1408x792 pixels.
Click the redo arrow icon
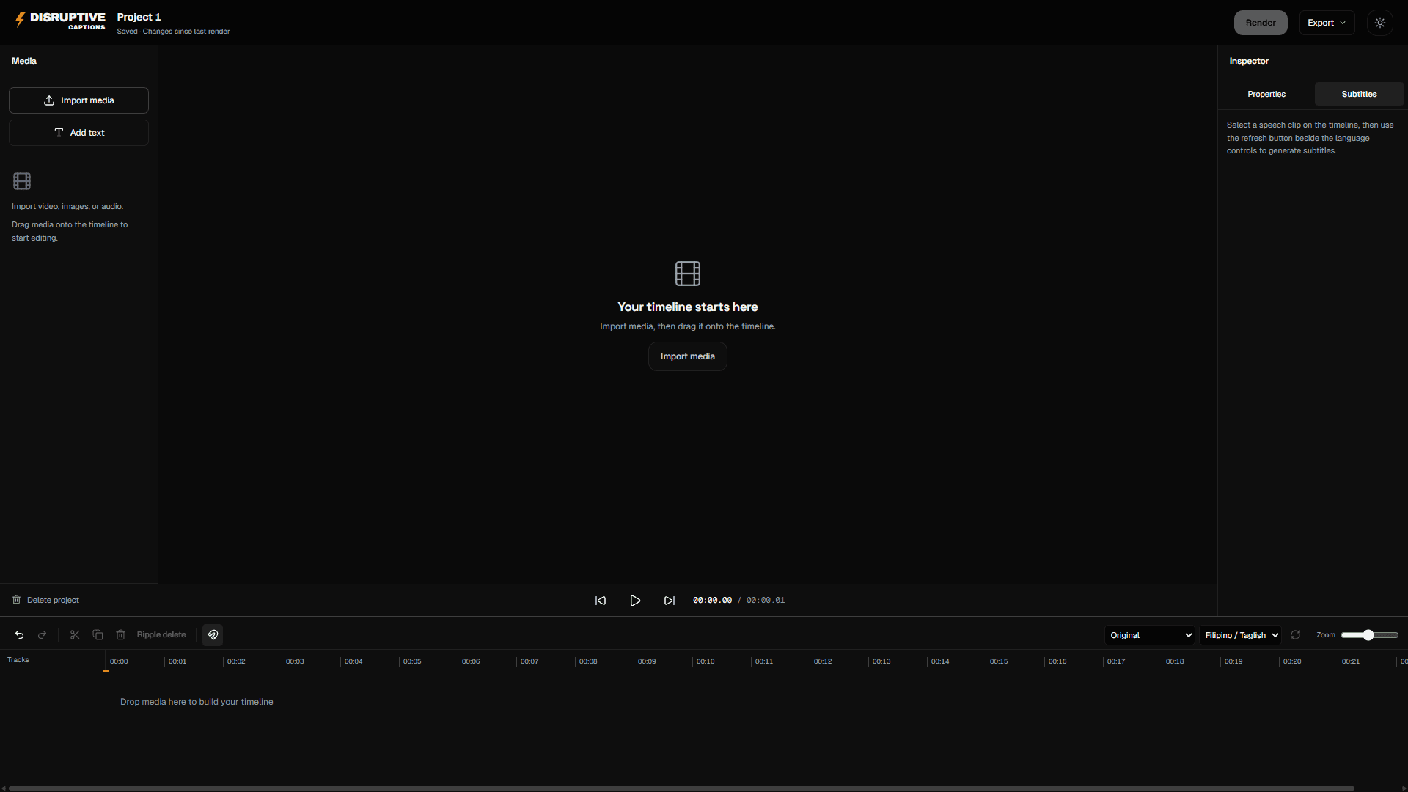tap(43, 635)
